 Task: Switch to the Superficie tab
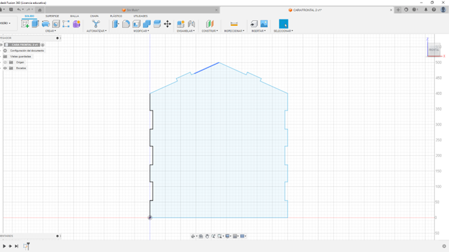pos(52,16)
